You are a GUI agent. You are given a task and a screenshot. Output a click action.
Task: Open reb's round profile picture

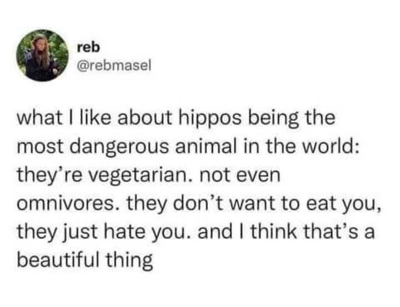click(43, 55)
